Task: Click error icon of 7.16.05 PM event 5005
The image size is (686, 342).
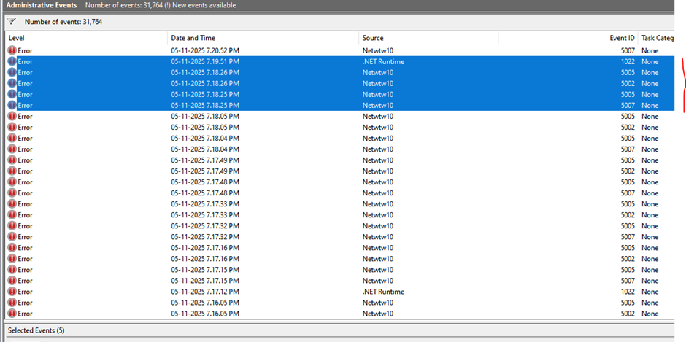Action: tap(12, 303)
